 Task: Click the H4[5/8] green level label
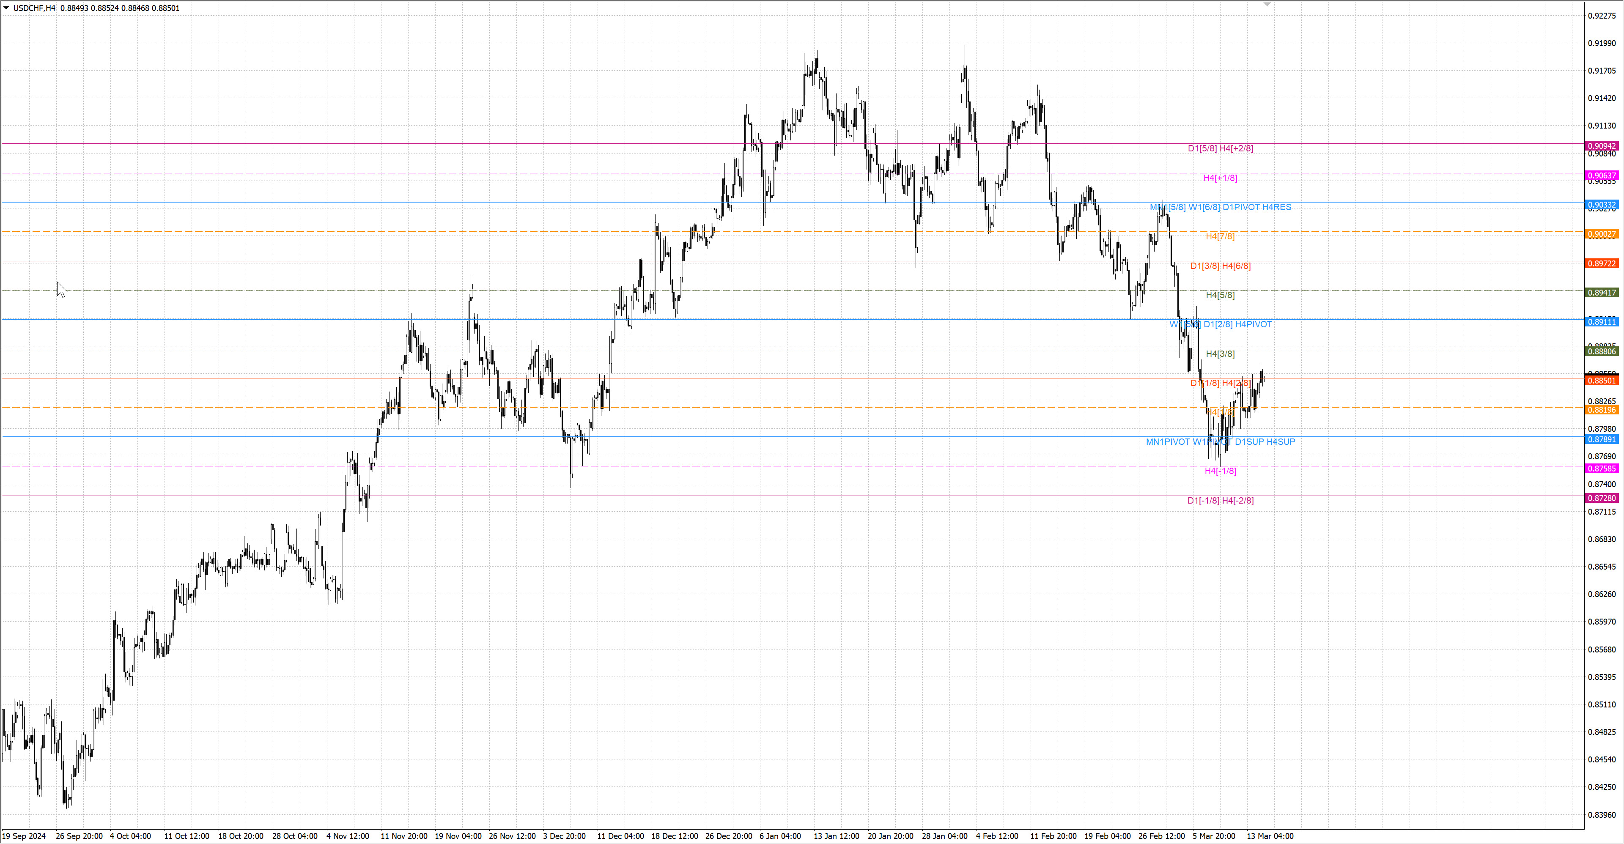1220,295
